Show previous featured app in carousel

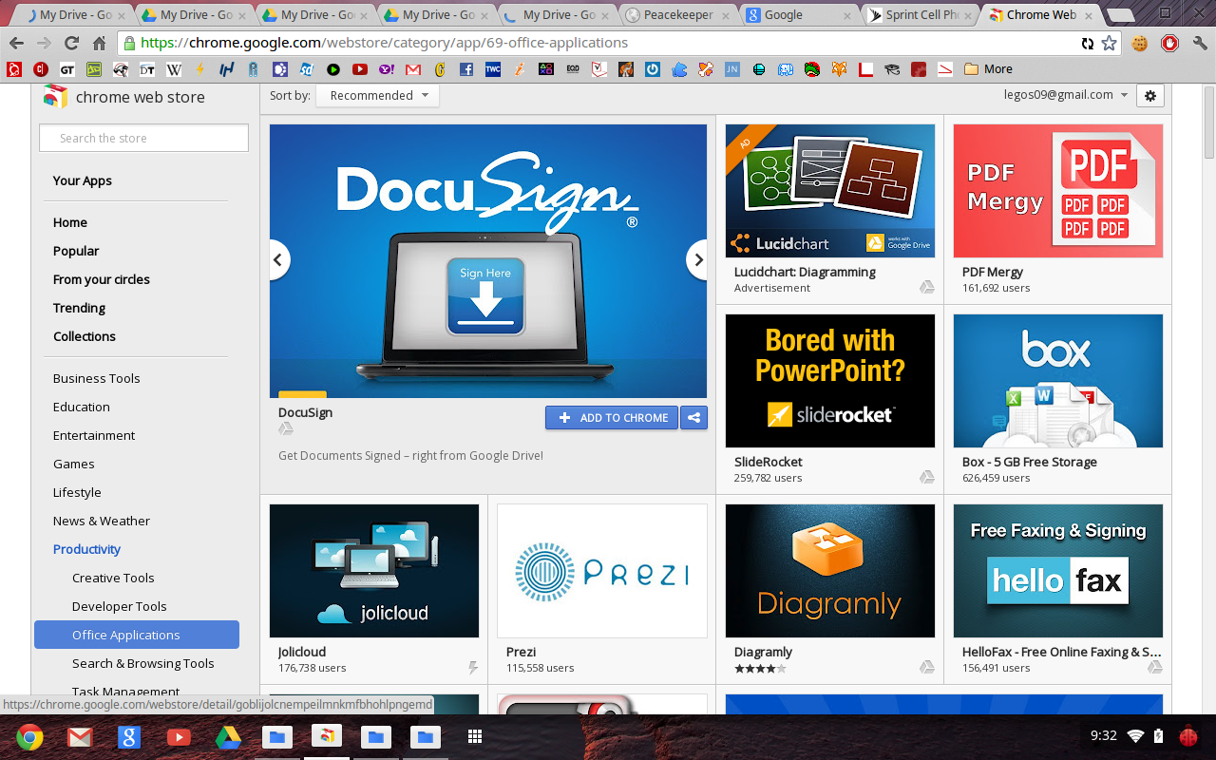tap(278, 259)
